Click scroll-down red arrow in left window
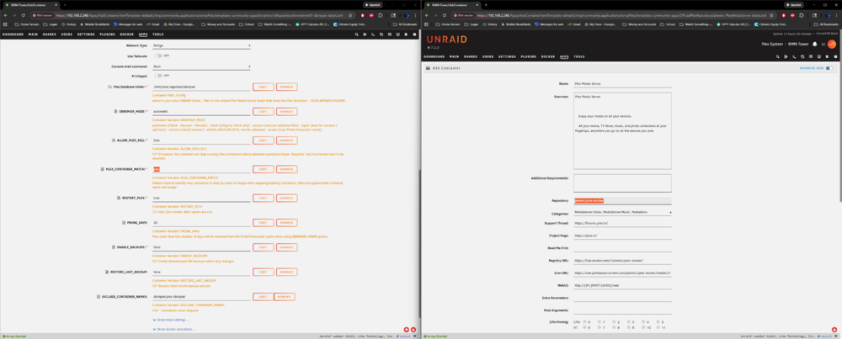 [413, 330]
